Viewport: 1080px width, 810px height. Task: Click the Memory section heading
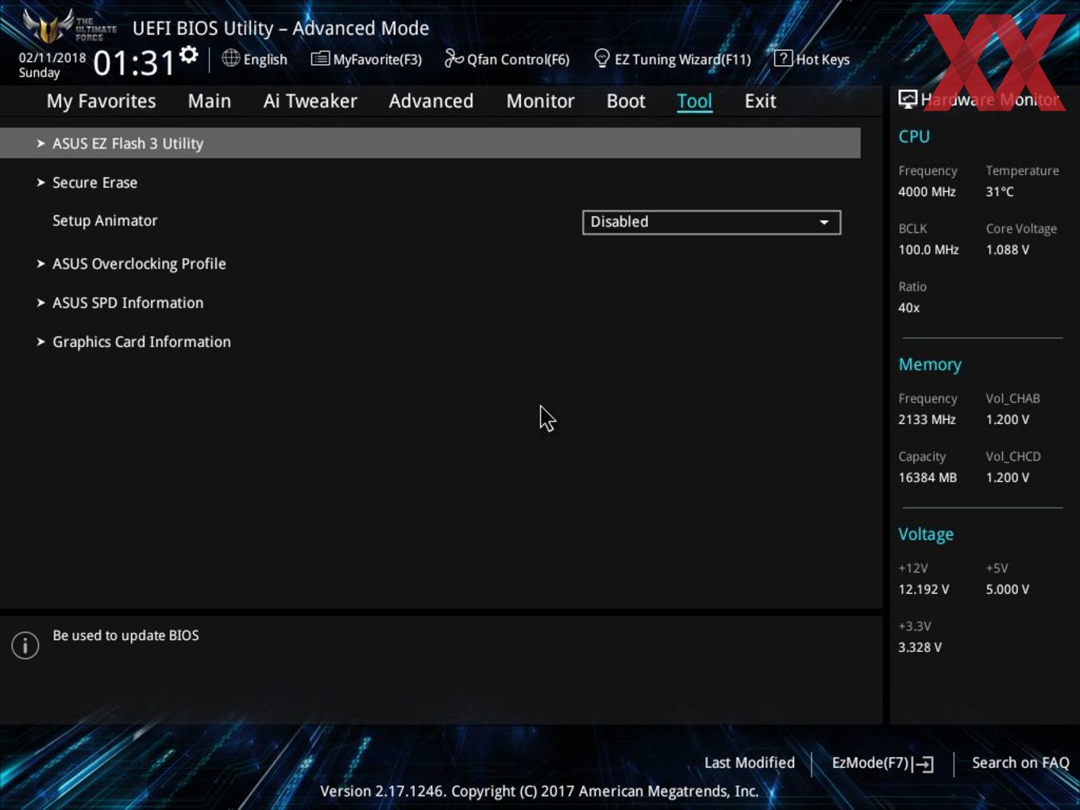(x=930, y=364)
